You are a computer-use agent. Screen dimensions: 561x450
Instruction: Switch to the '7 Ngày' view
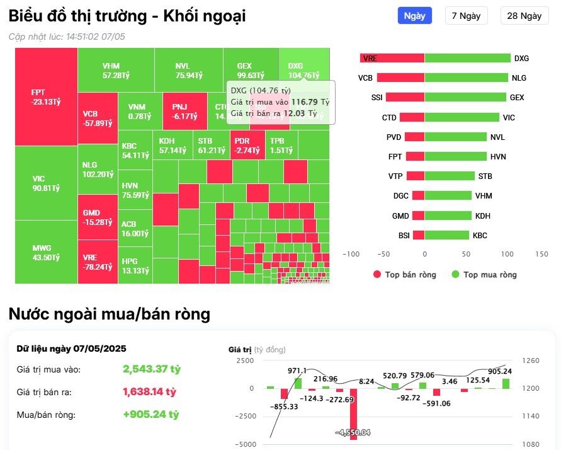pyautogui.click(x=467, y=15)
